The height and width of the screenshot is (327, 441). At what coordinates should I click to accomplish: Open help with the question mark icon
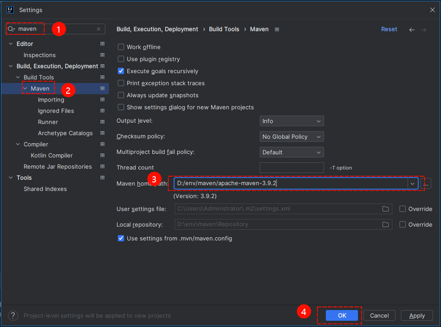[x=13, y=315]
